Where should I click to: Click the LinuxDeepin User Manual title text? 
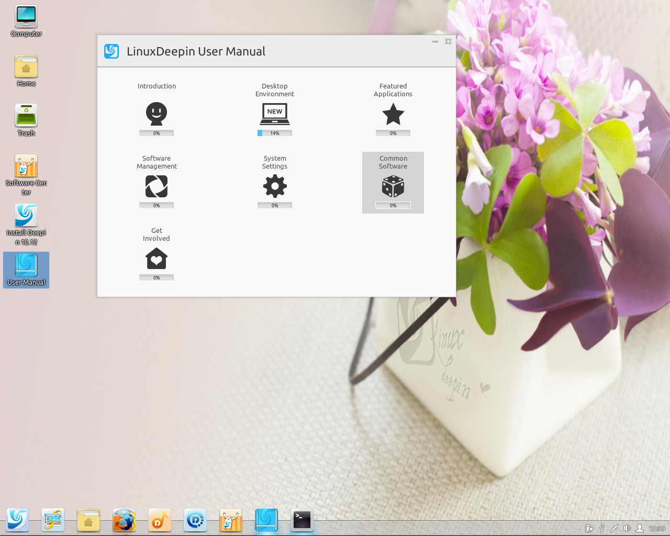tap(196, 51)
